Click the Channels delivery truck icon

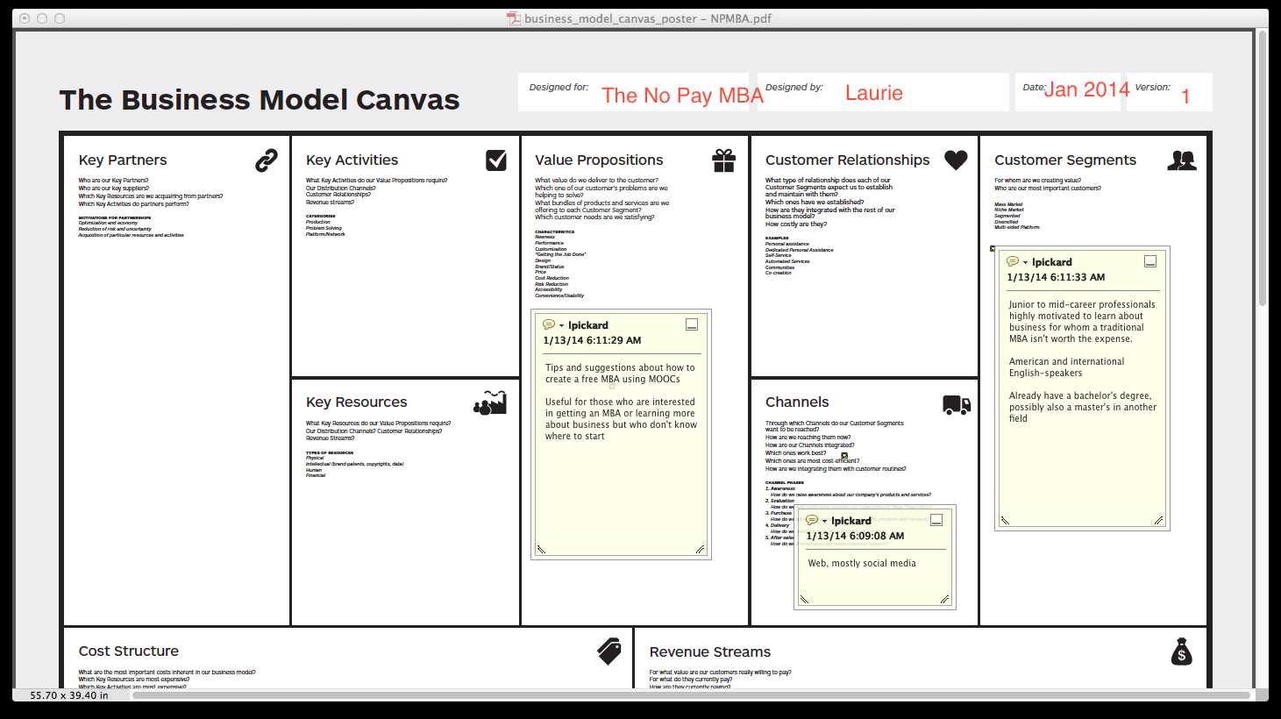(x=957, y=404)
